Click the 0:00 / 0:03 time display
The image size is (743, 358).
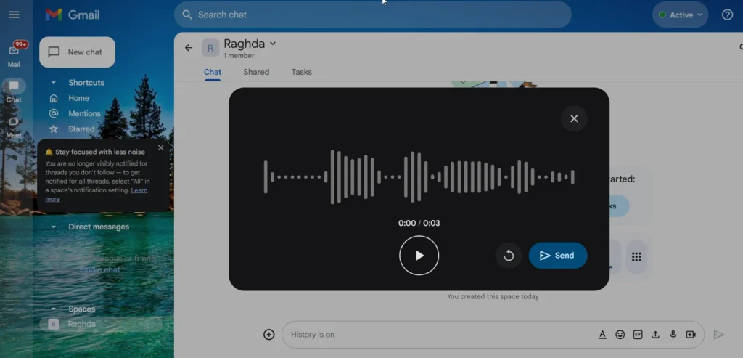[419, 224]
